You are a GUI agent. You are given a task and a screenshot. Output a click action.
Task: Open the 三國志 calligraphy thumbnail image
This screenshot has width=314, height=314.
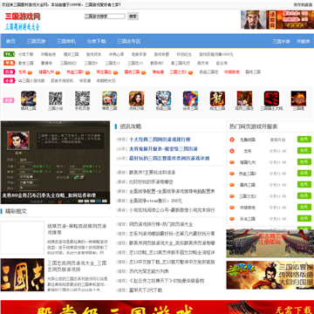coord(23,275)
